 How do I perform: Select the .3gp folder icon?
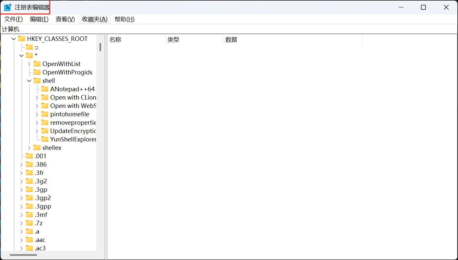(29, 189)
